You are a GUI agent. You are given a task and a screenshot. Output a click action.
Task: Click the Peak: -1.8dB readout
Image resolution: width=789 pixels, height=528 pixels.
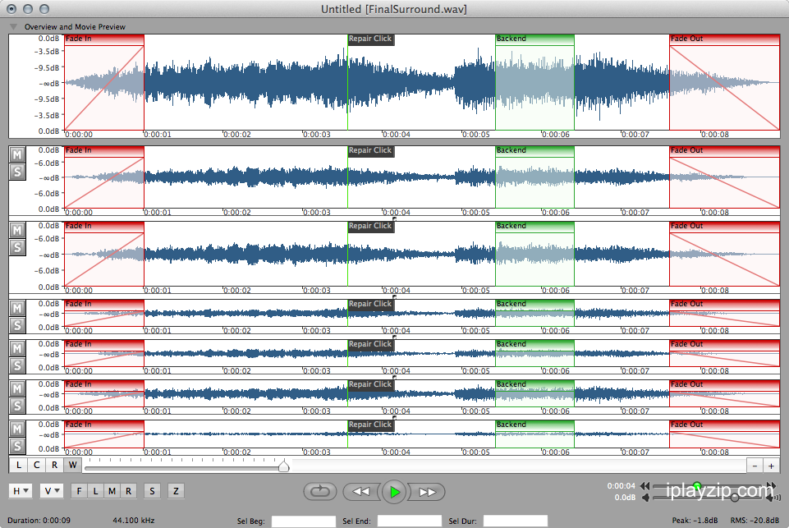pos(695,521)
